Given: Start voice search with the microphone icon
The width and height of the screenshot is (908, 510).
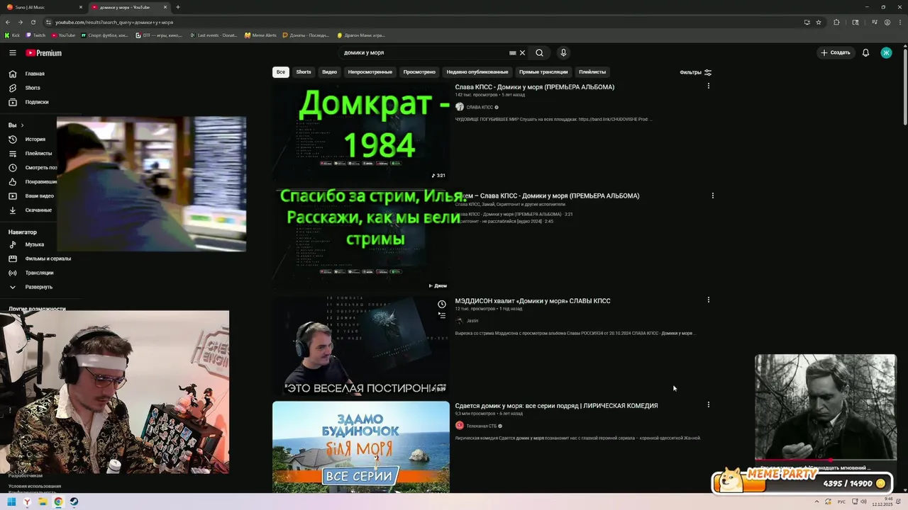Looking at the screenshot, I should [563, 52].
